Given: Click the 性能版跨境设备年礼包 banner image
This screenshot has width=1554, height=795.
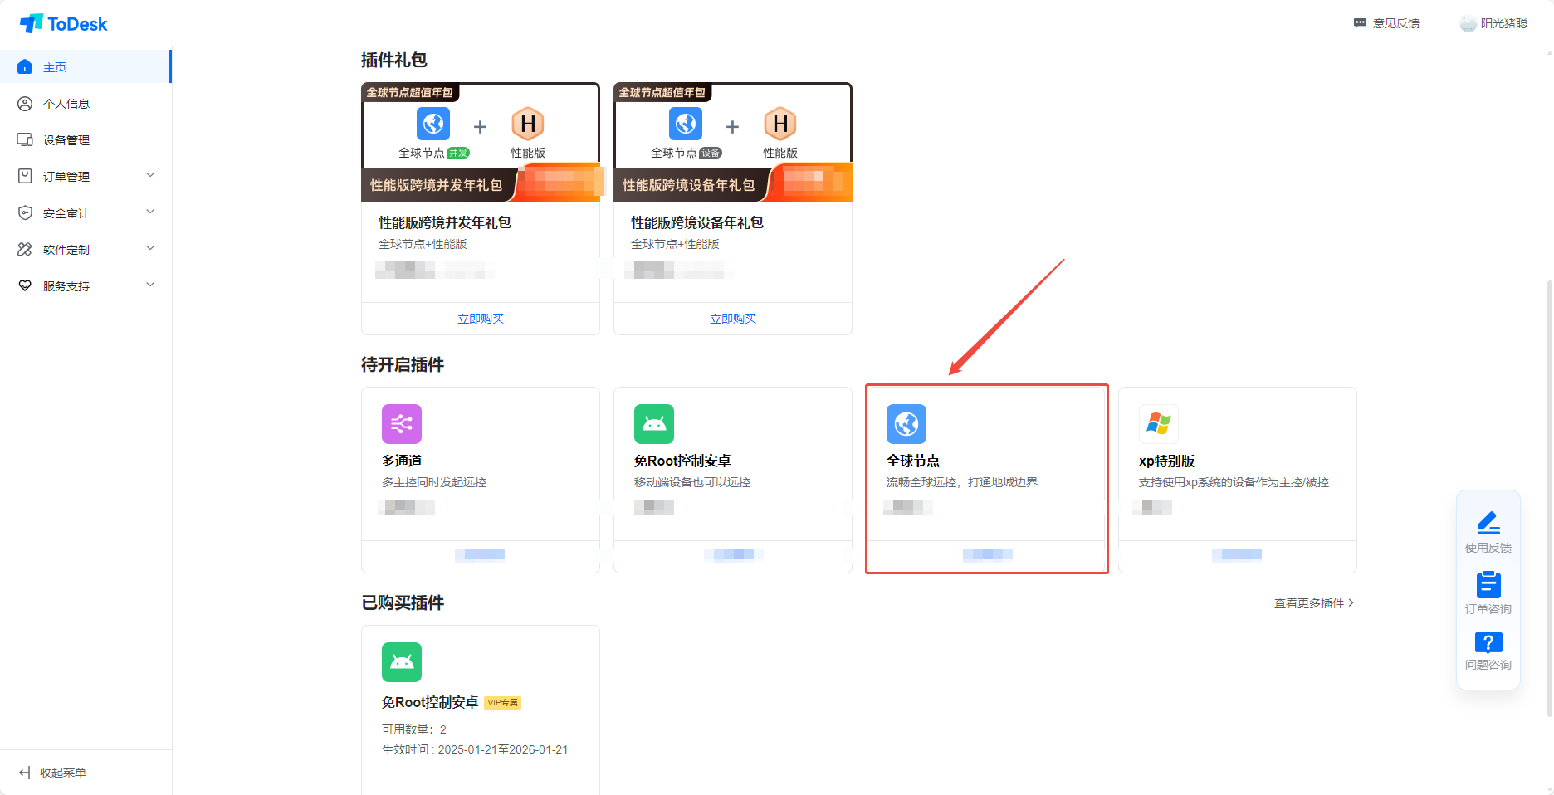Looking at the screenshot, I should (x=733, y=142).
